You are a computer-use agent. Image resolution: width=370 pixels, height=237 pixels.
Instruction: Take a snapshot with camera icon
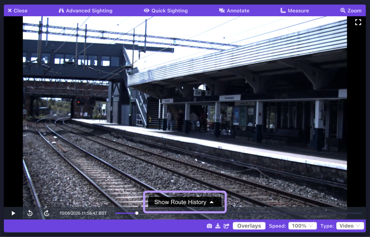click(209, 226)
